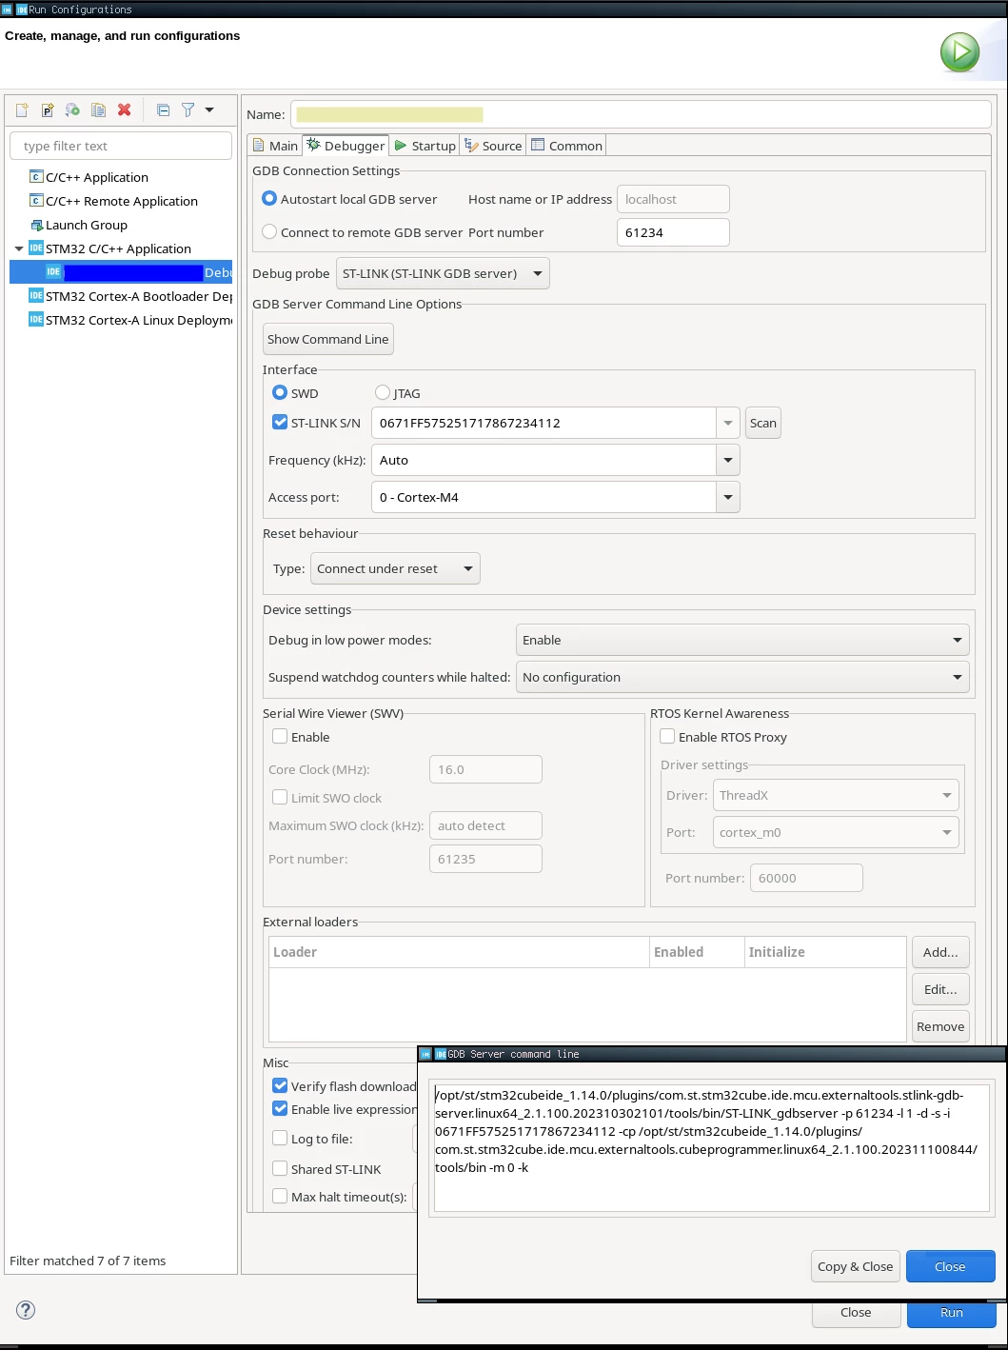Viewport: 1008px width, 1350px height.
Task: Click the Initialize column header
Action: coord(825,952)
